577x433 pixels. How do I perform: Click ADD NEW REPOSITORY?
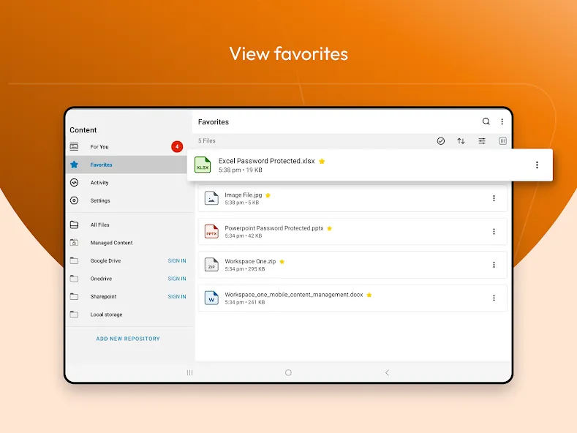tap(128, 339)
